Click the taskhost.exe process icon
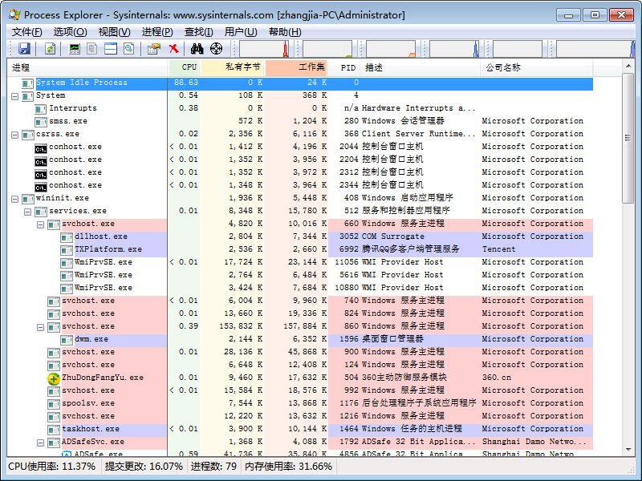642x481 pixels. point(54,430)
